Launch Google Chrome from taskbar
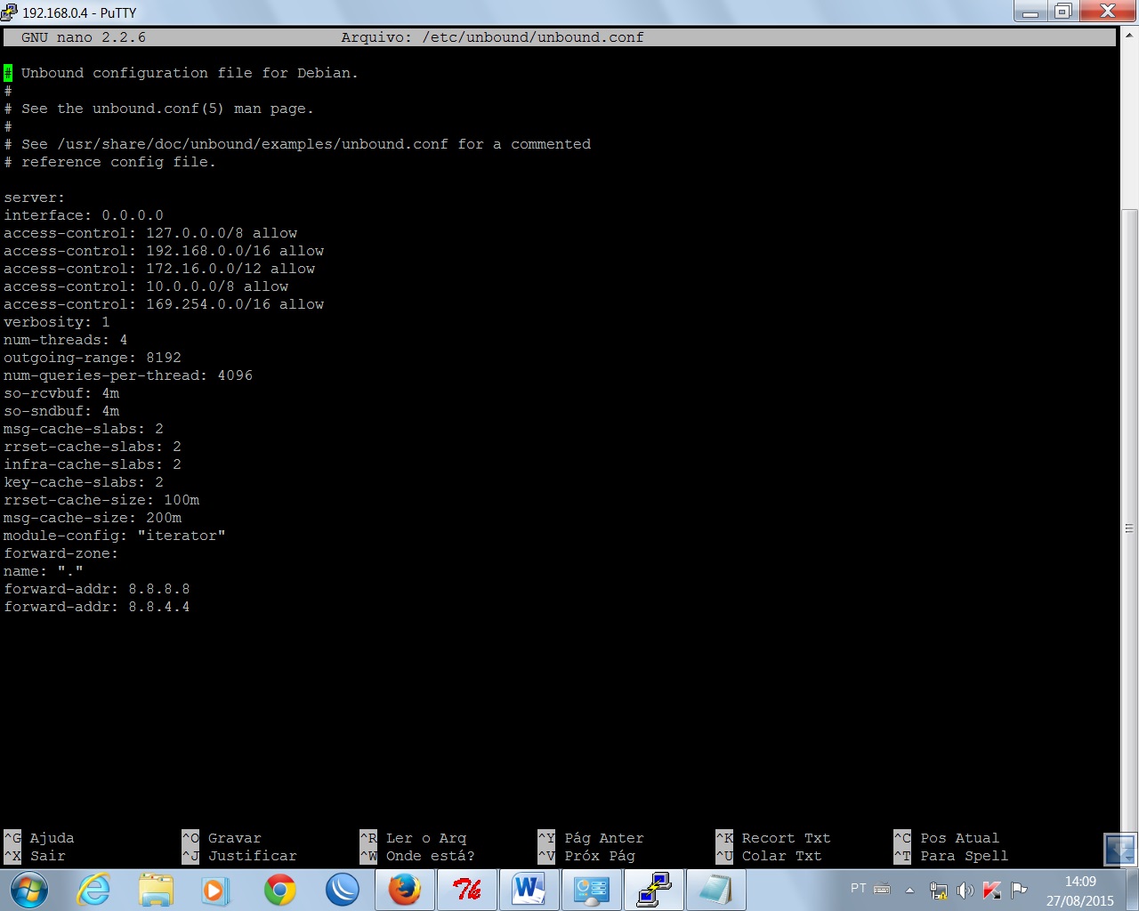 [x=279, y=890]
